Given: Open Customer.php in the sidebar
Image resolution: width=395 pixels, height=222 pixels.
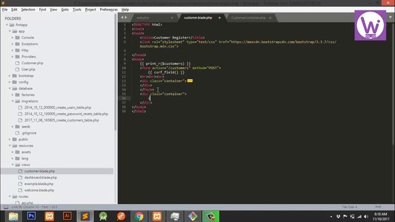Looking at the screenshot, I should (32, 63).
